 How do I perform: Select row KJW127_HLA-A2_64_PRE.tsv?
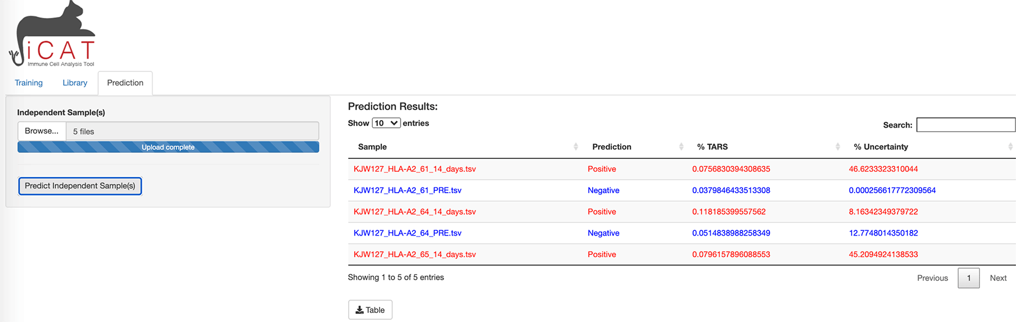click(x=408, y=233)
